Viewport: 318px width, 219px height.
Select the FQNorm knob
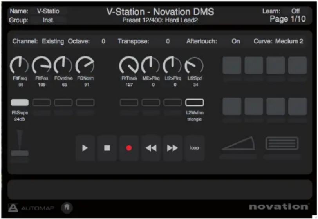tap(85, 65)
